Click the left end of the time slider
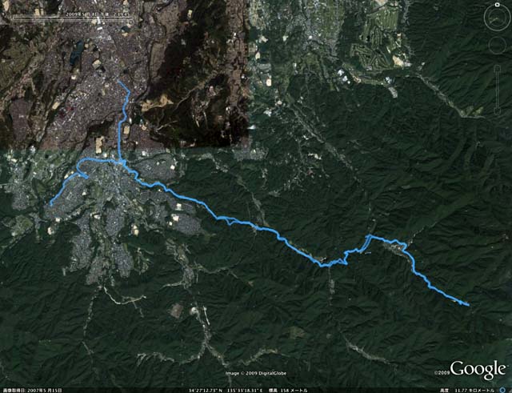 click(13, 18)
